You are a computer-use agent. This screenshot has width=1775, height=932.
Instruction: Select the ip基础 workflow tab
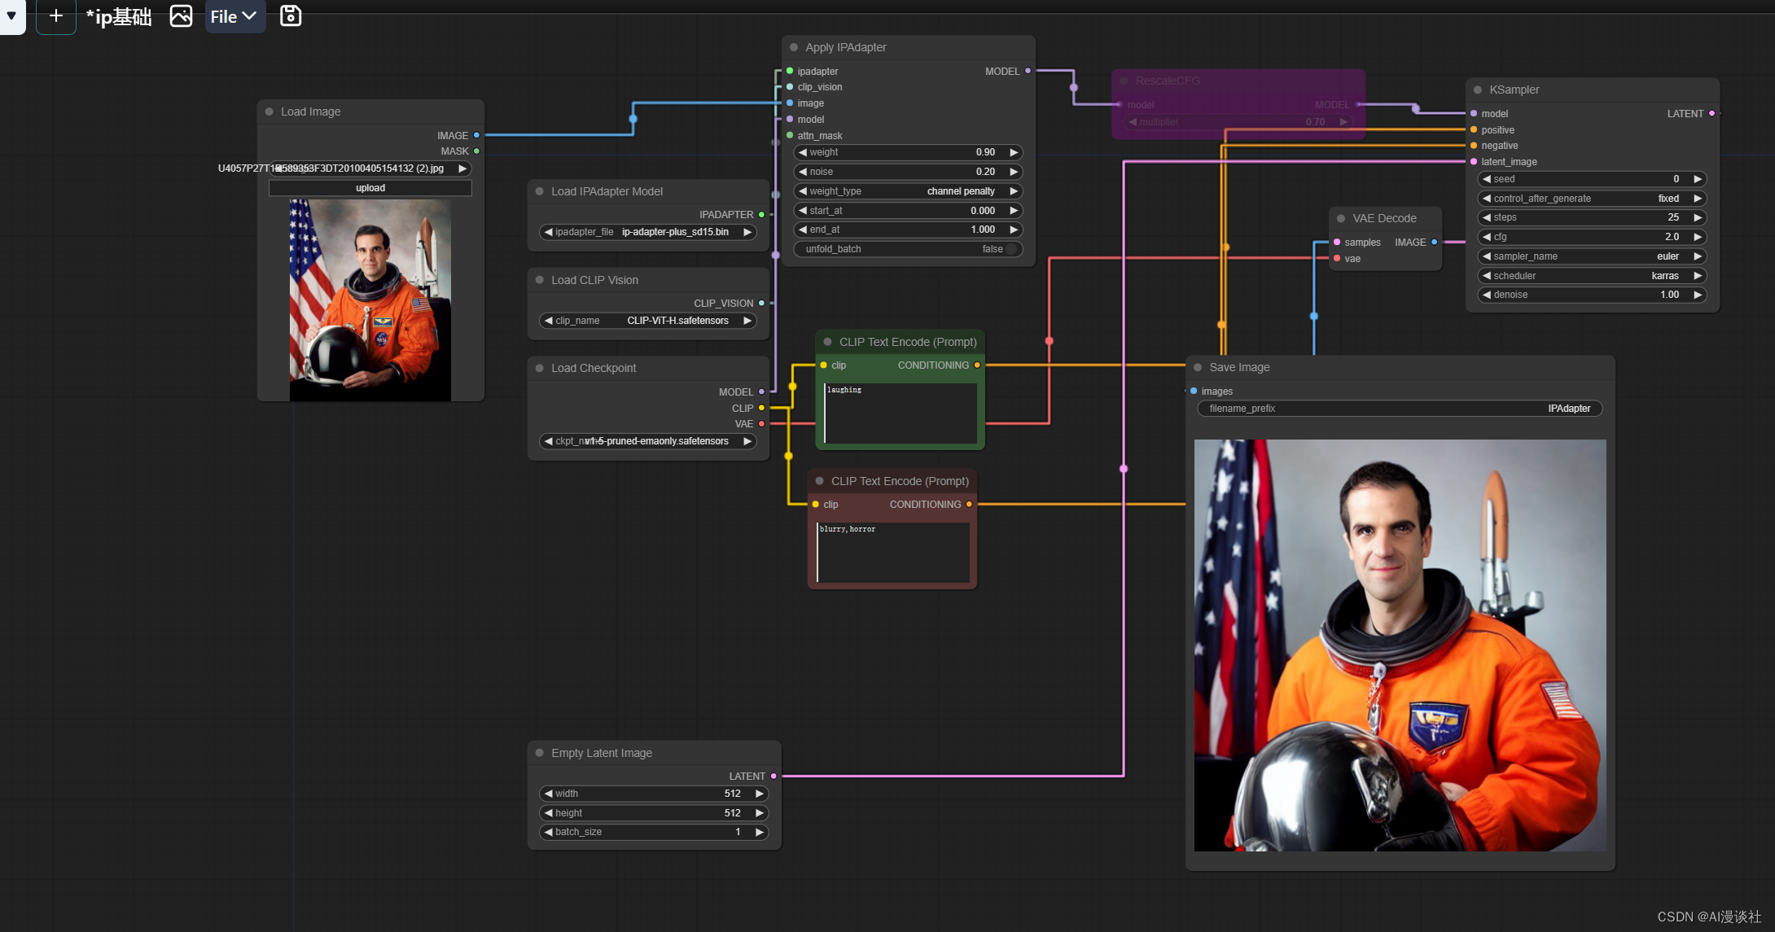(119, 16)
